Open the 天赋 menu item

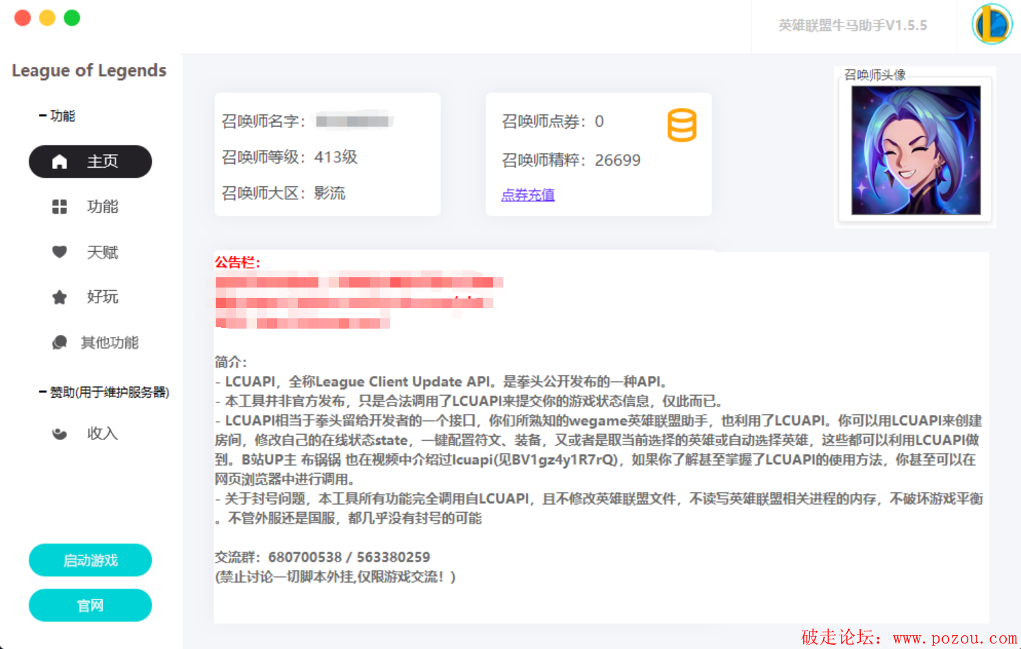point(103,252)
